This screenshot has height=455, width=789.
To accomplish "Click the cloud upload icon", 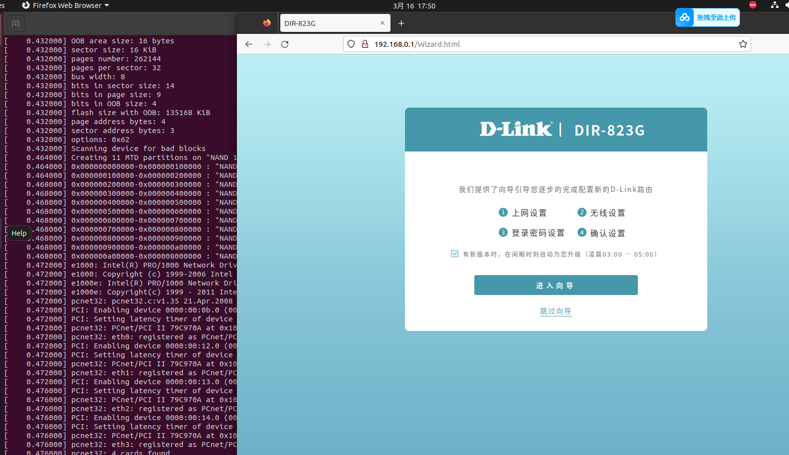I will click(x=685, y=17).
